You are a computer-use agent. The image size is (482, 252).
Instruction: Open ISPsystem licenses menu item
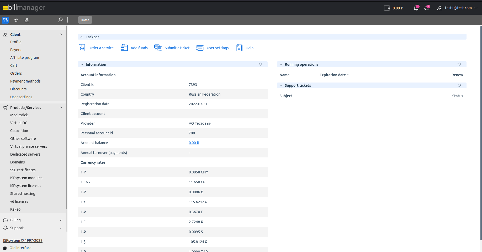click(x=26, y=186)
